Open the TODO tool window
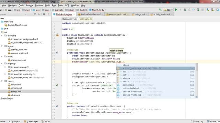Viewport: 220px width, 123px height. (x=46, y=122)
